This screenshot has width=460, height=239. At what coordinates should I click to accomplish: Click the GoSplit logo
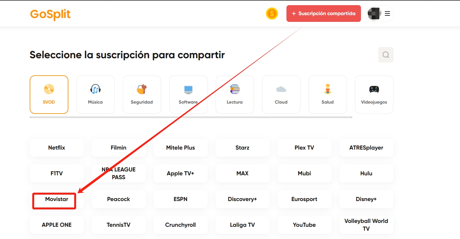coord(50,14)
